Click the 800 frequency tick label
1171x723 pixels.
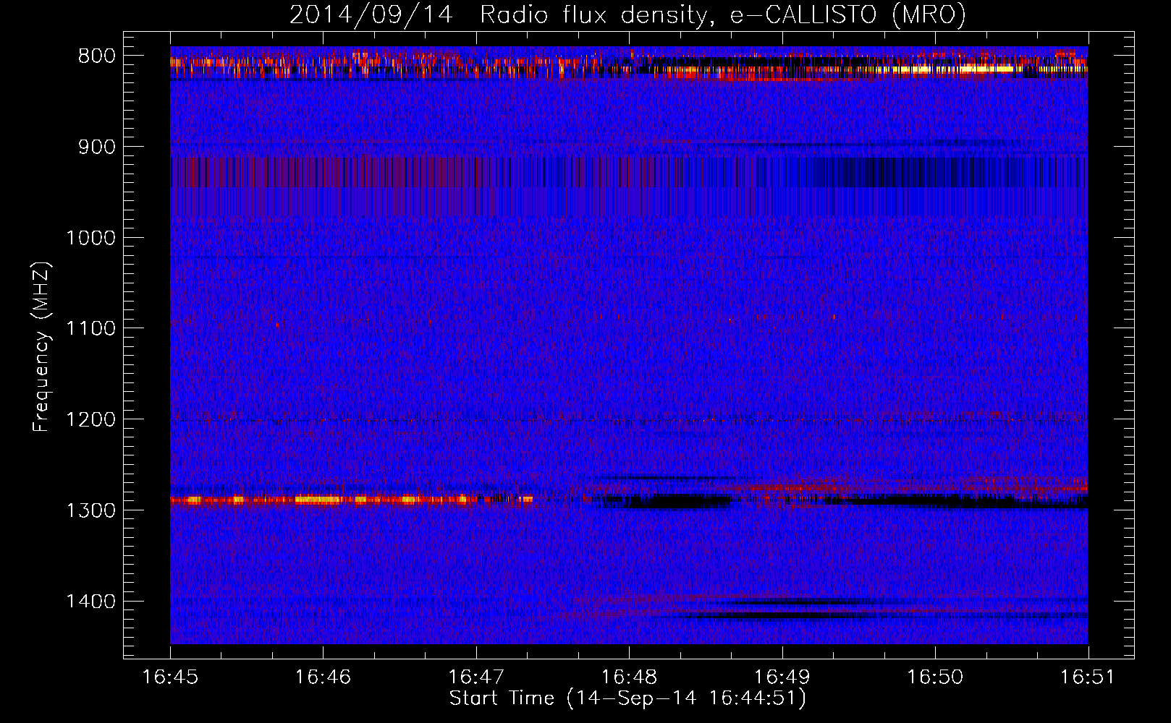pyautogui.click(x=96, y=56)
